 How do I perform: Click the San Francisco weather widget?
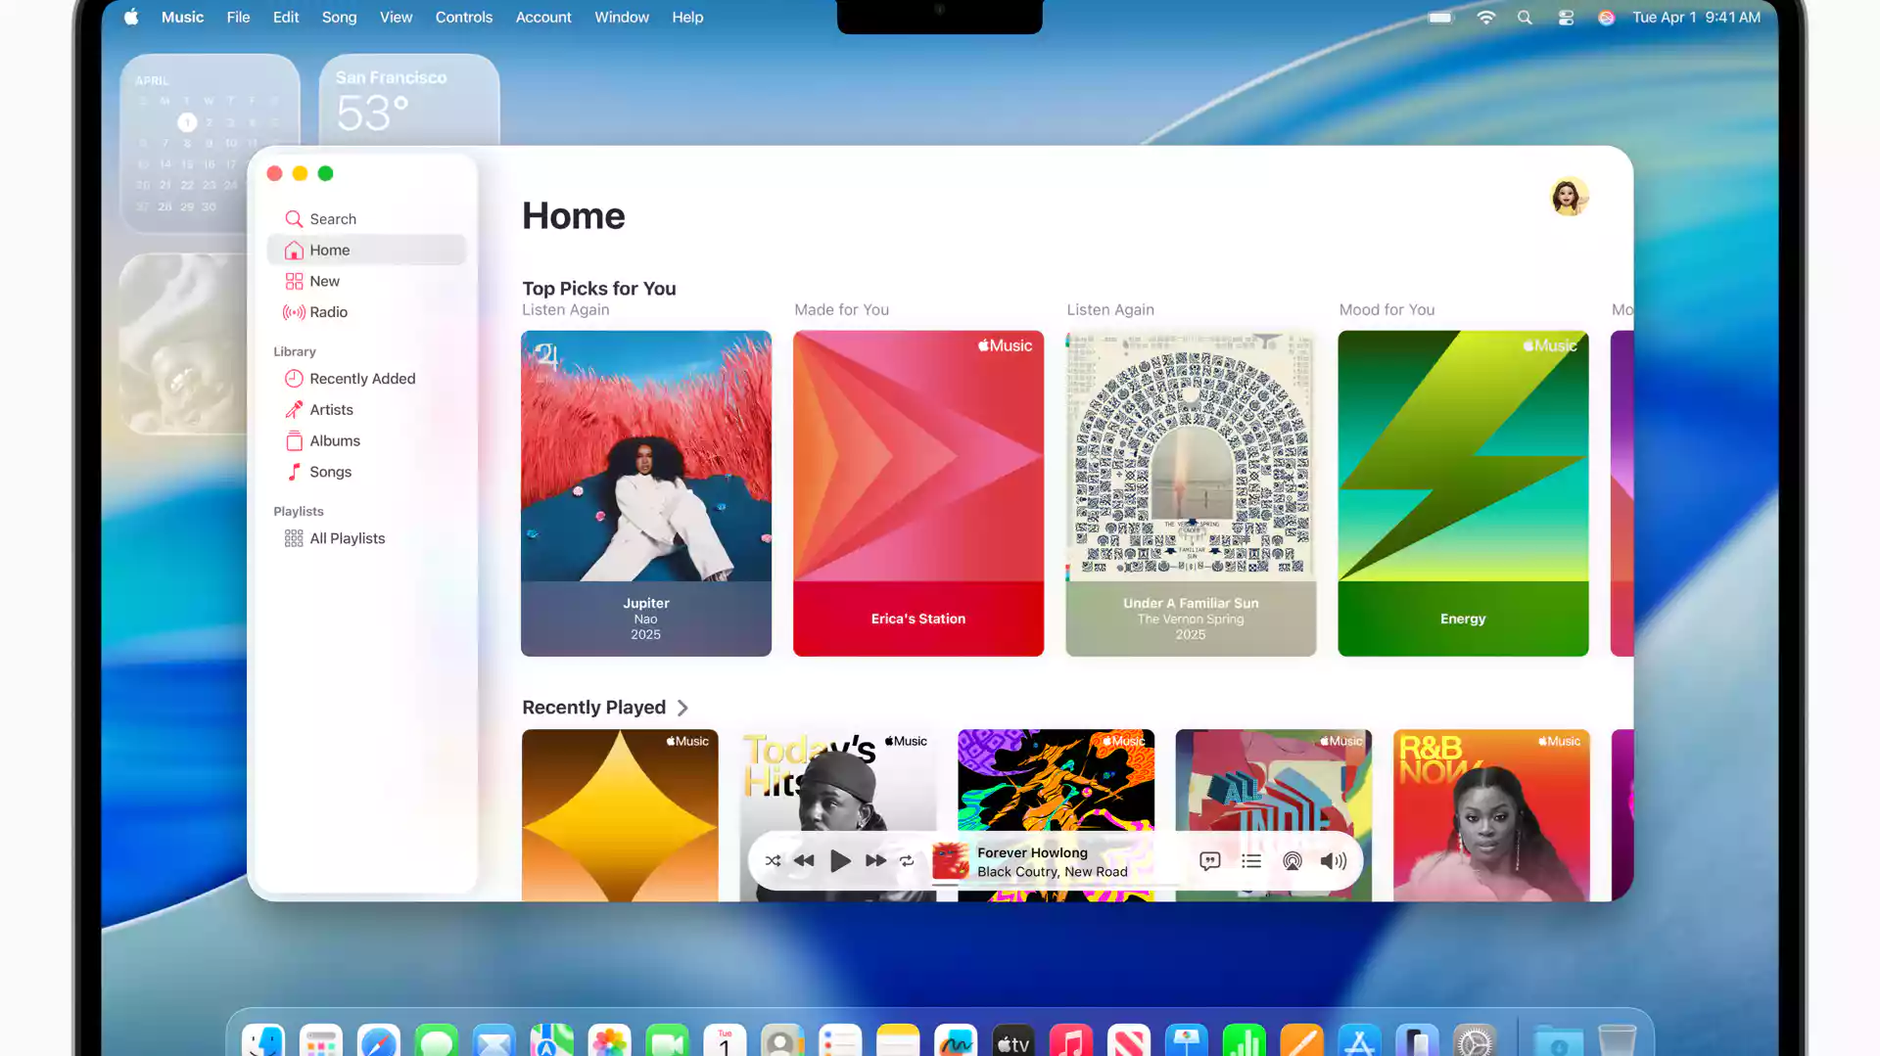click(409, 101)
